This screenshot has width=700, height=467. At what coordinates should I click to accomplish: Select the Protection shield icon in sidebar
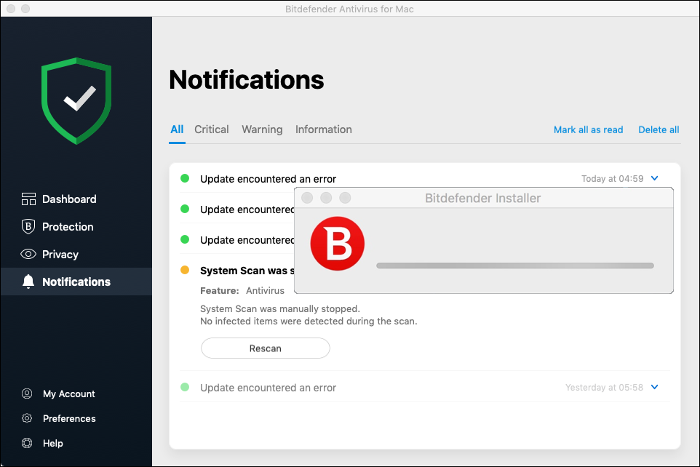coord(28,227)
